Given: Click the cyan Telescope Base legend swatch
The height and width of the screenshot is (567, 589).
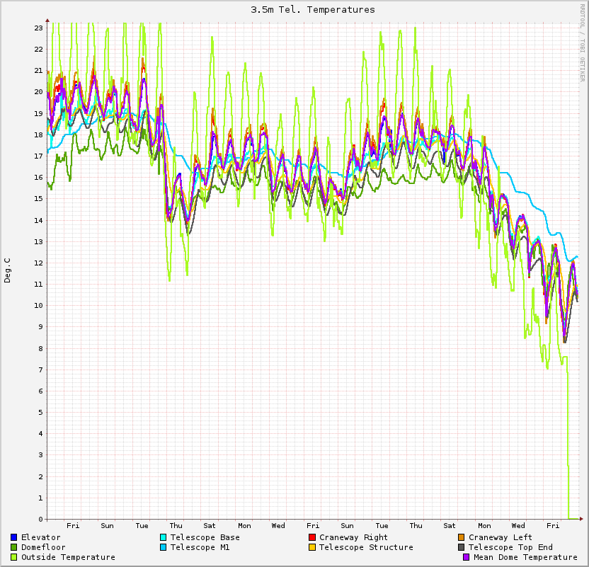Looking at the screenshot, I should click(x=164, y=537).
